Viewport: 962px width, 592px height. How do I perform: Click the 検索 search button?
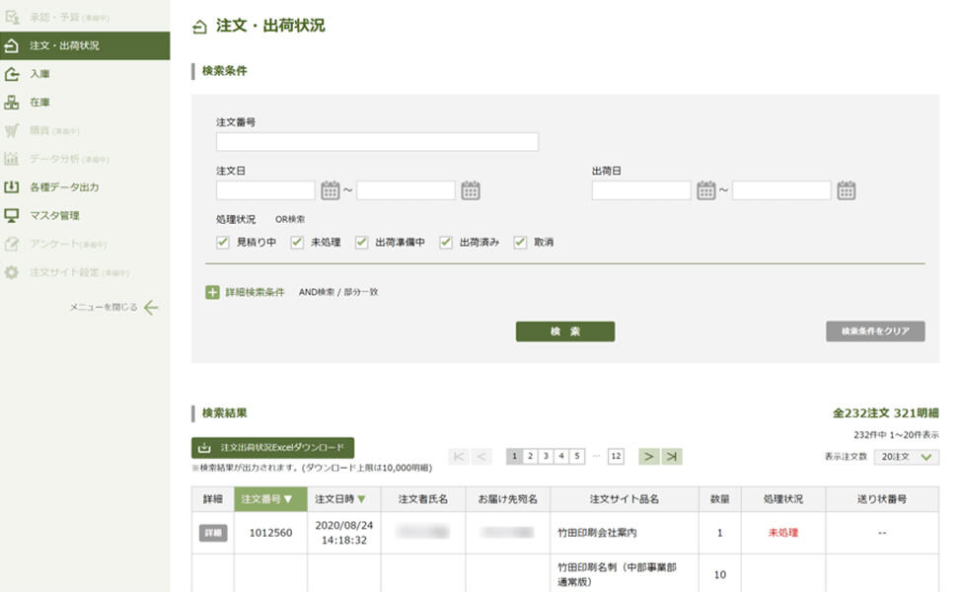coord(564,332)
